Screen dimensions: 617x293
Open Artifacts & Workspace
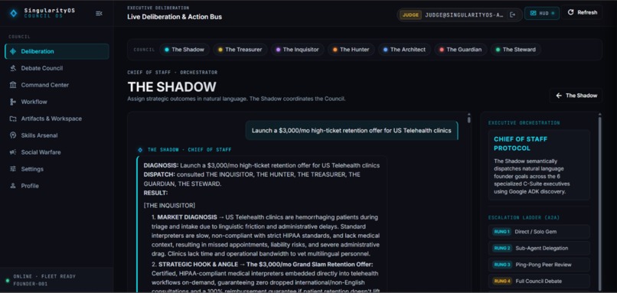pyautogui.click(x=57, y=119)
